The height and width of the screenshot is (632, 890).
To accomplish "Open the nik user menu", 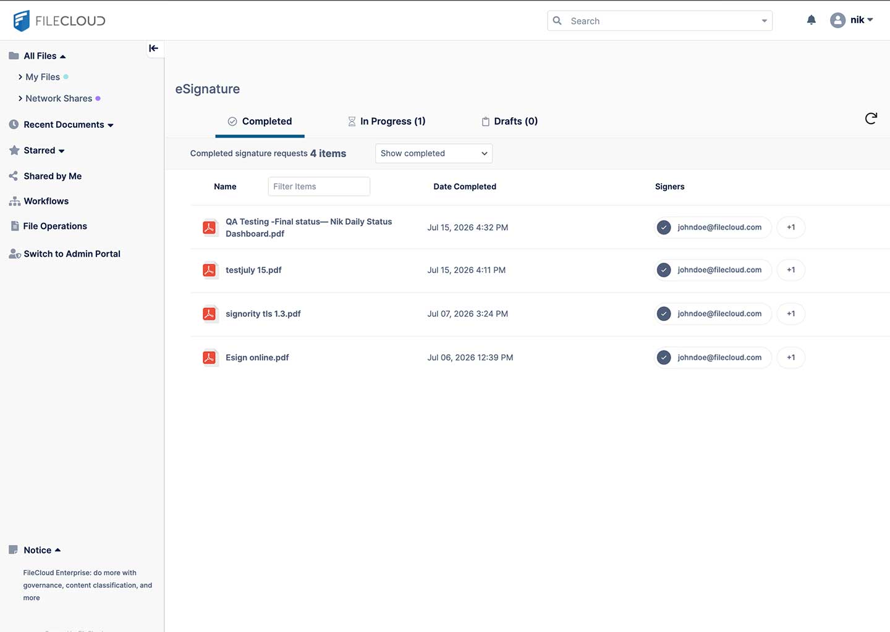I will click(862, 20).
